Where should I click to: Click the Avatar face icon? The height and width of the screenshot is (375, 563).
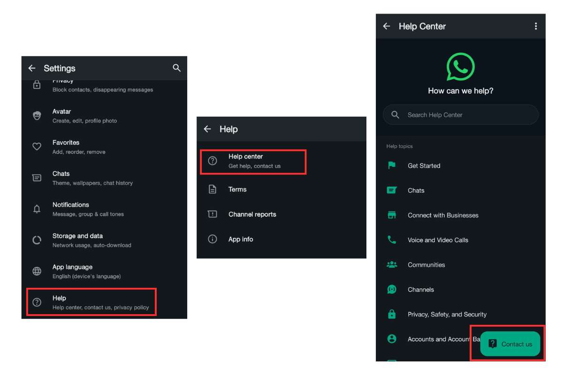pyautogui.click(x=37, y=116)
